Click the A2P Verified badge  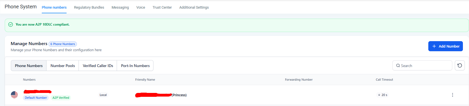(x=61, y=98)
